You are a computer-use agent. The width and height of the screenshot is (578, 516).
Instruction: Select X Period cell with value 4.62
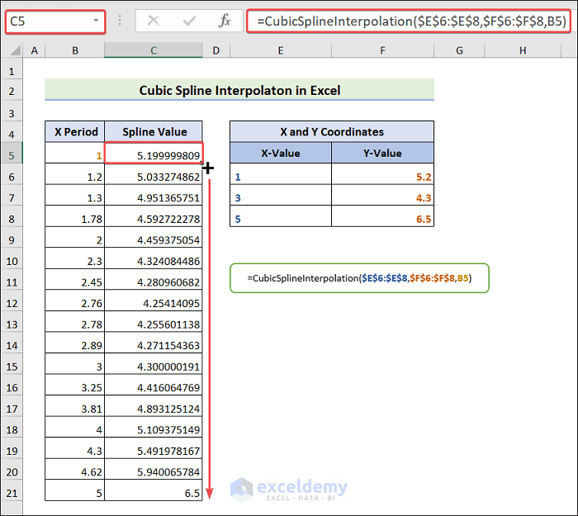75,470
